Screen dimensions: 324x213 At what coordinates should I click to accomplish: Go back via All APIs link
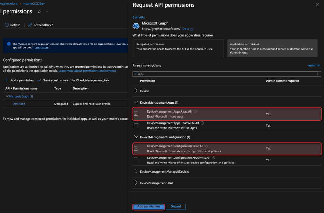point(139,18)
